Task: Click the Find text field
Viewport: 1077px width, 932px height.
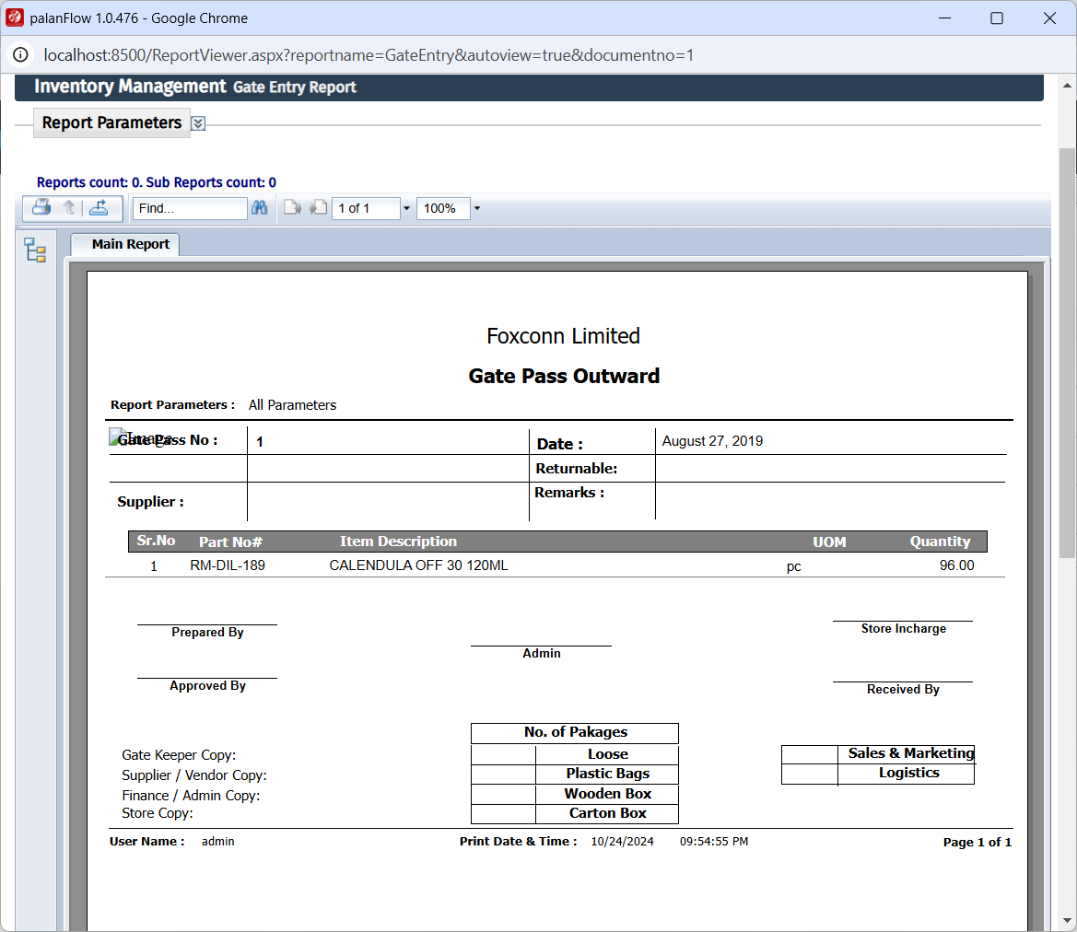Action: click(x=189, y=208)
